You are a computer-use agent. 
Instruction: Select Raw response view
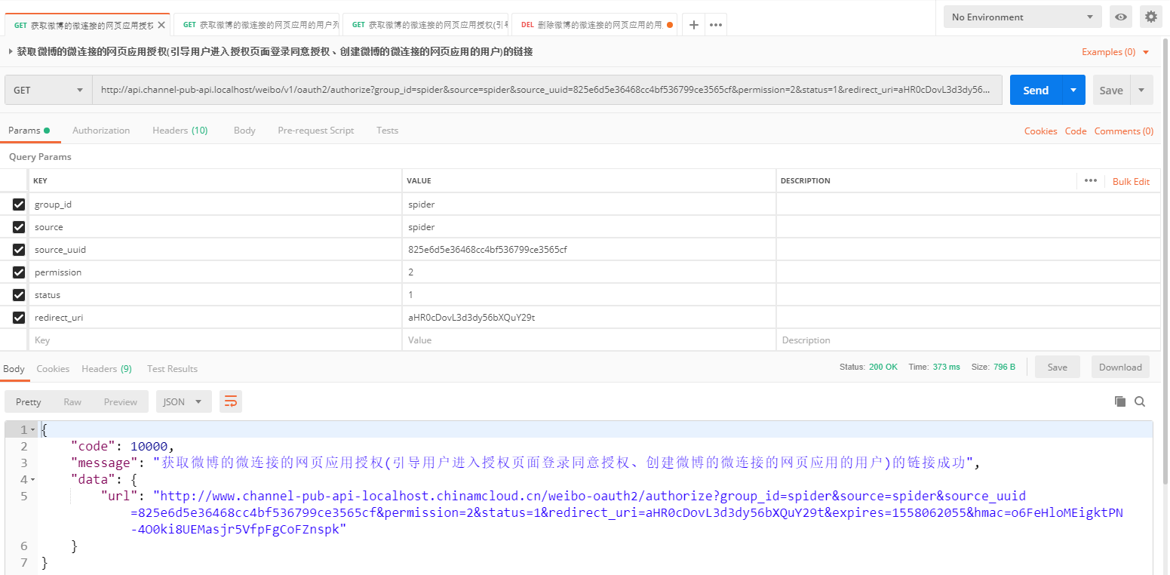pos(72,402)
